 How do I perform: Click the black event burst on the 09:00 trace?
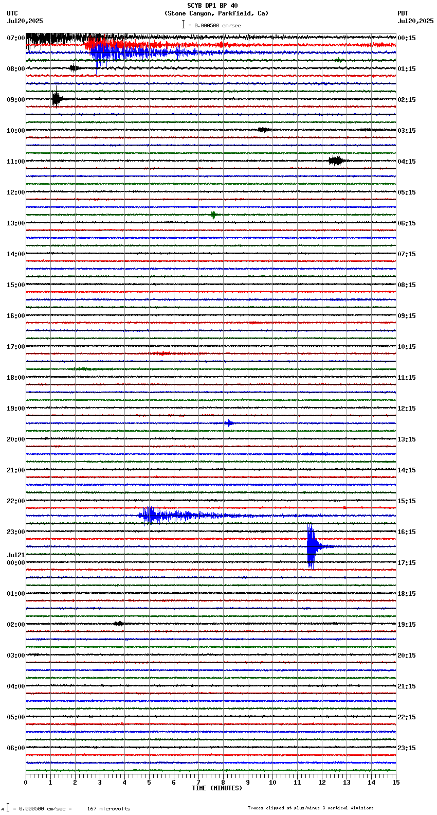pos(58,99)
